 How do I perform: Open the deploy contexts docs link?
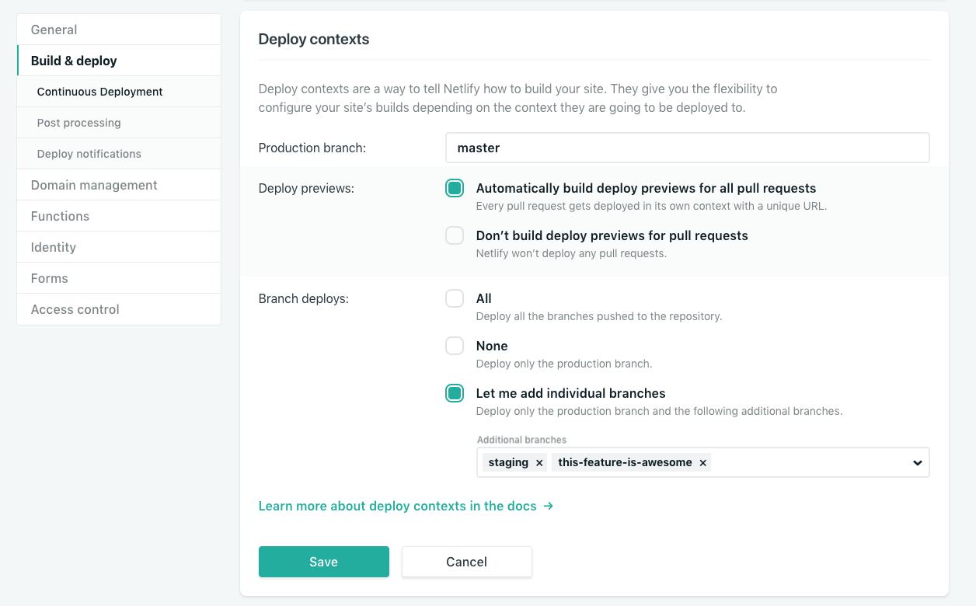point(406,506)
